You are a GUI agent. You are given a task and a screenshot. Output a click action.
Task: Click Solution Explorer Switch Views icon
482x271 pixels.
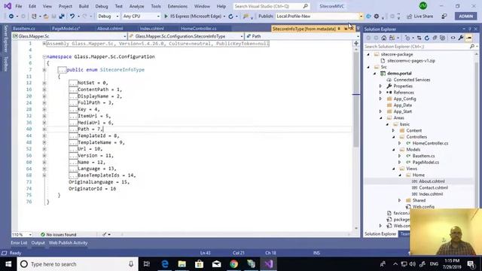(x=392, y=38)
